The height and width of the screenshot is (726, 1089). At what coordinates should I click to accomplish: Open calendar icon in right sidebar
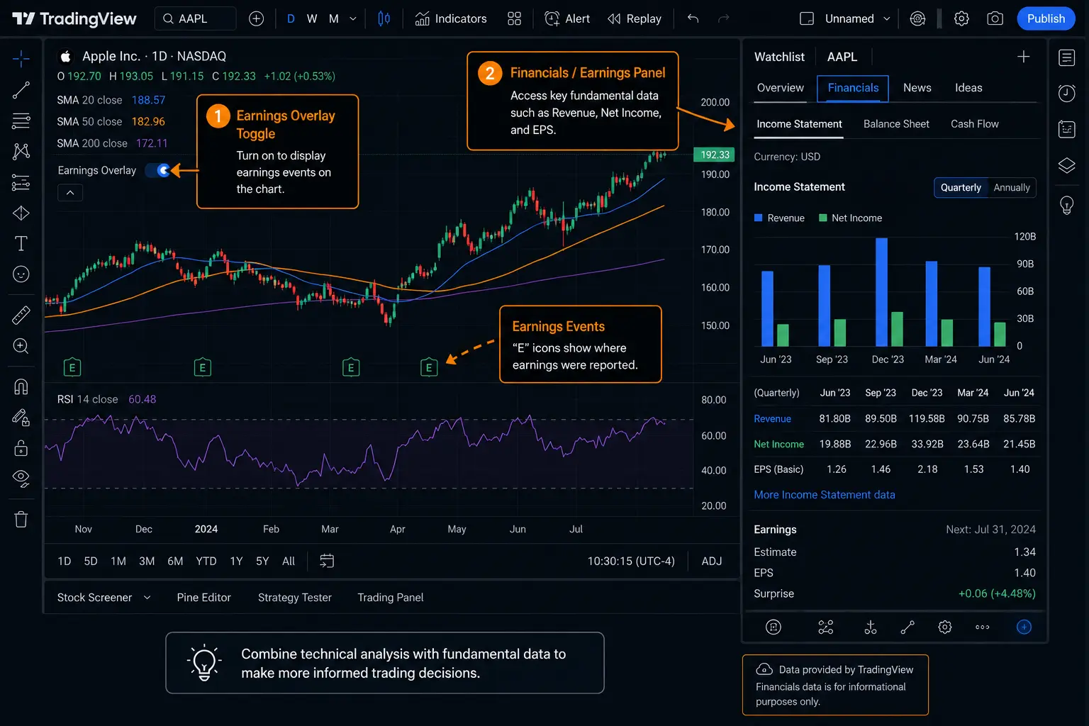[1067, 129]
